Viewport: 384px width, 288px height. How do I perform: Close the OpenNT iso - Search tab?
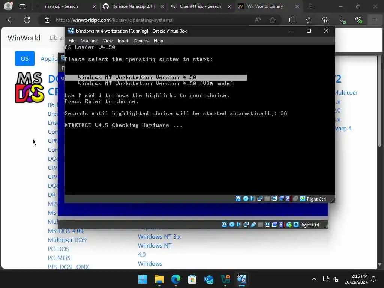click(x=229, y=7)
